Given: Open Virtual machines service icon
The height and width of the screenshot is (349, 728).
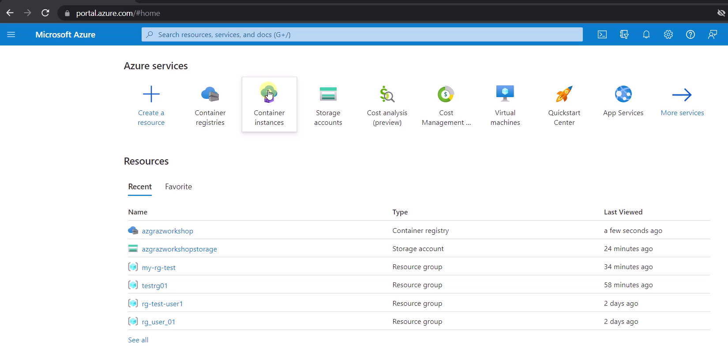Looking at the screenshot, I should [x=505, y=94].
